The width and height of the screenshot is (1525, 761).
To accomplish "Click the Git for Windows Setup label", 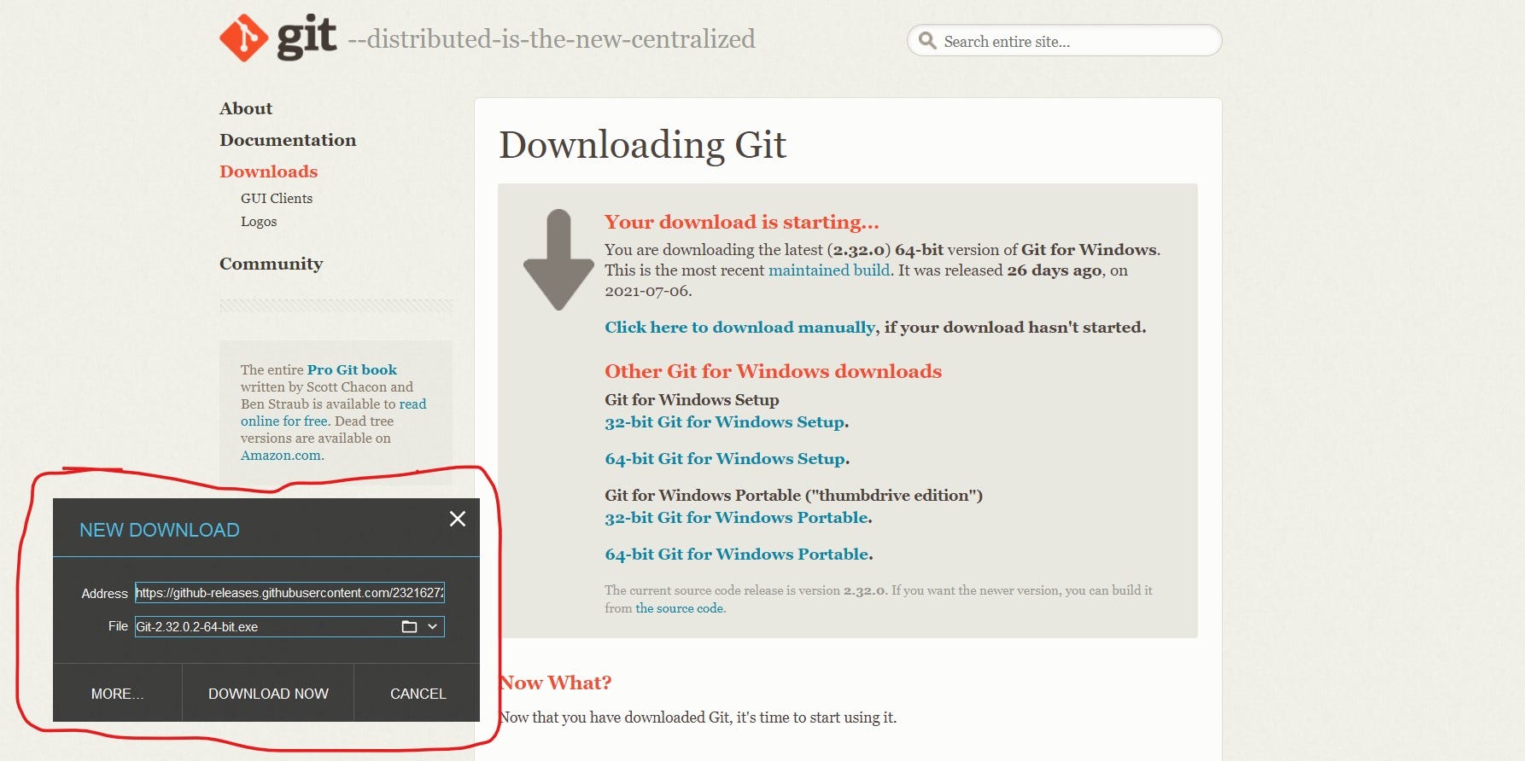I will [692, 399].
